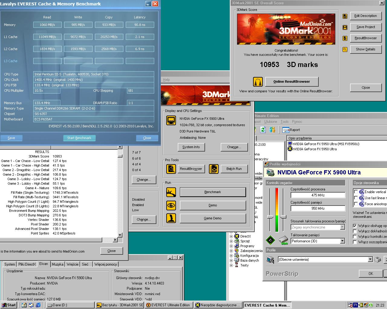Click the DirectX icon in EVEREST tree
Viewport: 387px width, 309px height.
(237, 236)
